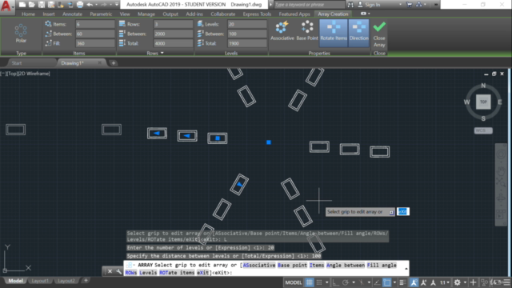Click the blue center grip of polar array
Viewport: 512px width, 288px height.
coord(269,142)
